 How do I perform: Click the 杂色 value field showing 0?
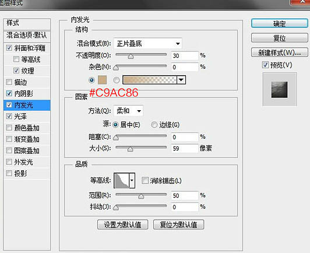pos(185,67)
